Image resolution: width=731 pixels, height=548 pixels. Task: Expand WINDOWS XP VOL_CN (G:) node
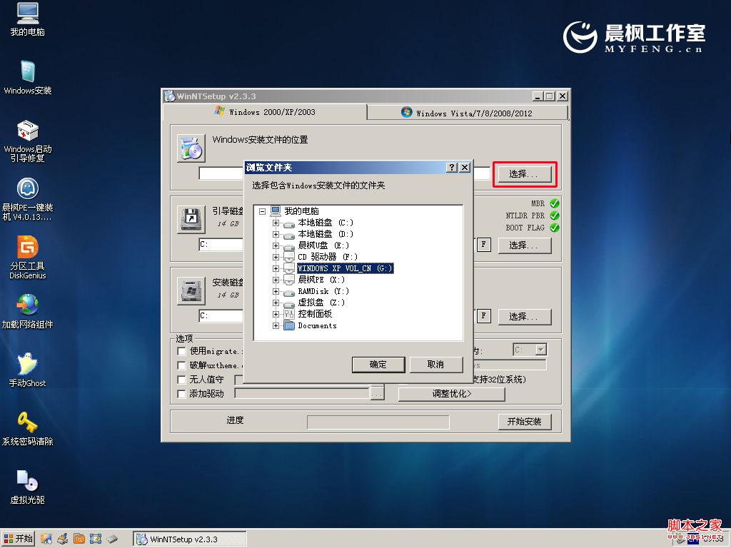pyautogui.click(x=276, y=268)
